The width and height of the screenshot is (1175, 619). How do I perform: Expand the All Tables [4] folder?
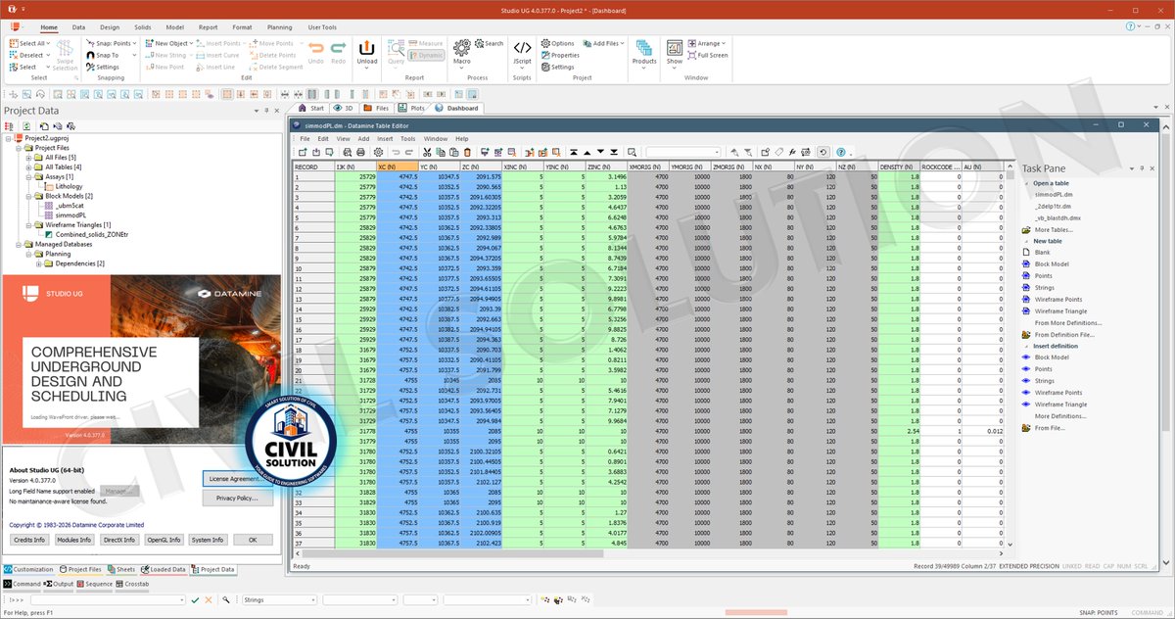(x=28, y=167)
